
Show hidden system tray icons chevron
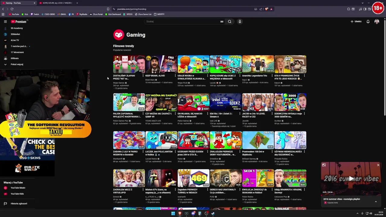pyautogui.click(x=358, y=213)
